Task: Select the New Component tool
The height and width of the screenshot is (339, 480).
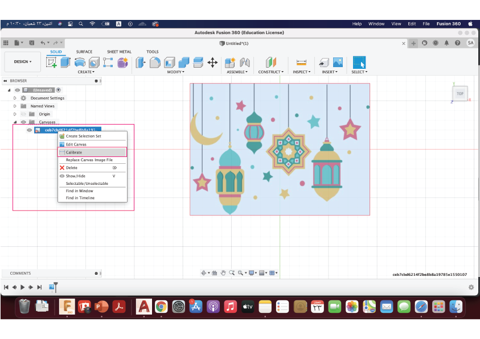Action: (230, 63)
